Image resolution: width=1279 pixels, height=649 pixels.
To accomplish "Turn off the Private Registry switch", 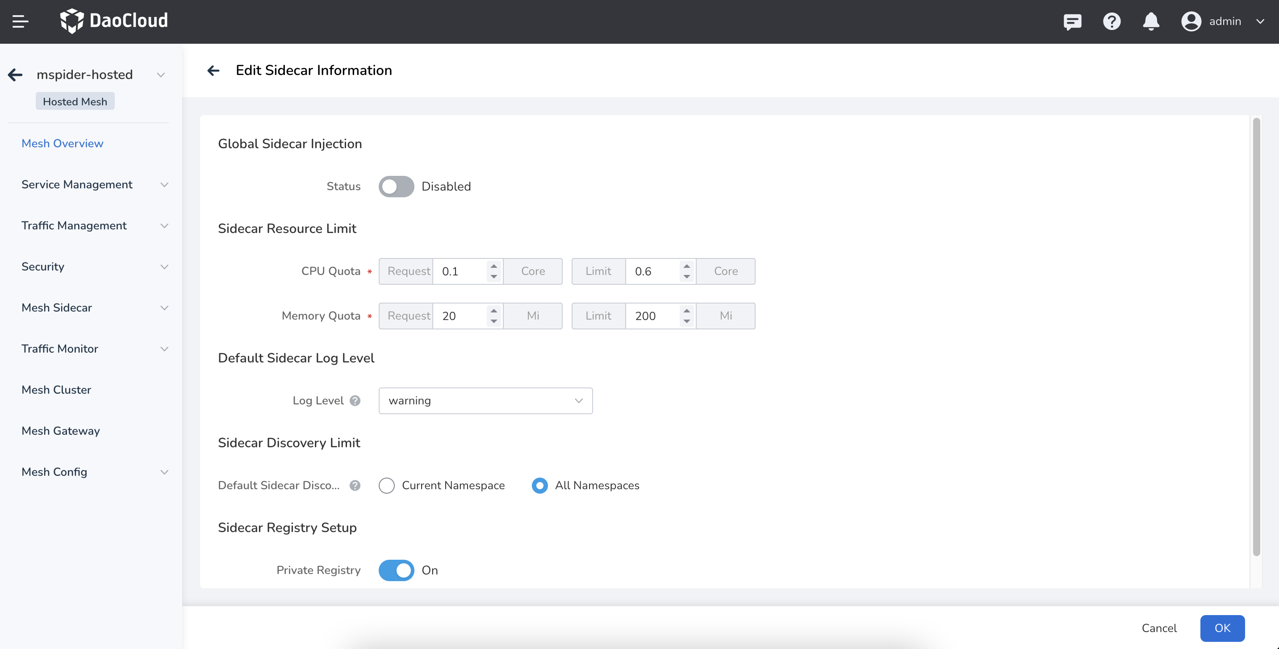I will pos(396,570).
